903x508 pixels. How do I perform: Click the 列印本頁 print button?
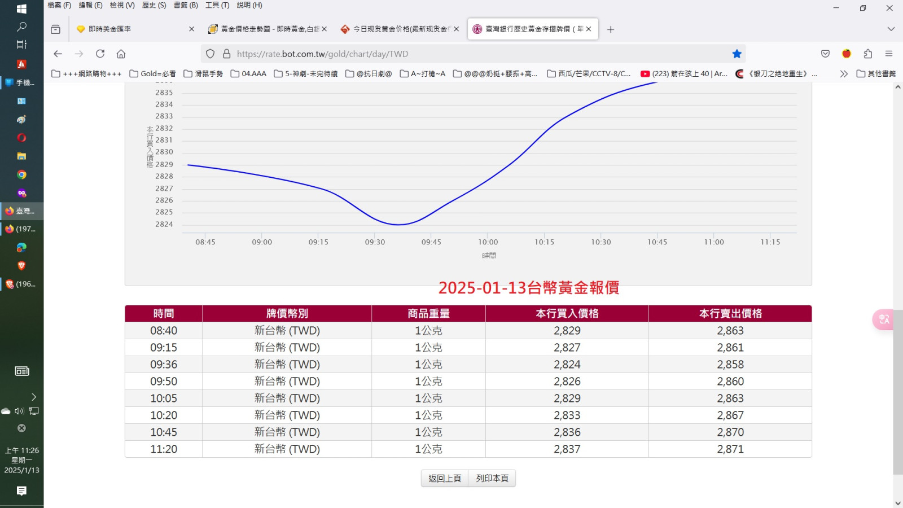(492, 478)
